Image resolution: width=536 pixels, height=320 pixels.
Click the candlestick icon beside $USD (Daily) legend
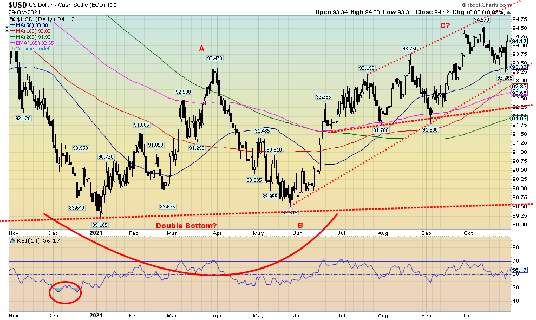click(12, 19)
